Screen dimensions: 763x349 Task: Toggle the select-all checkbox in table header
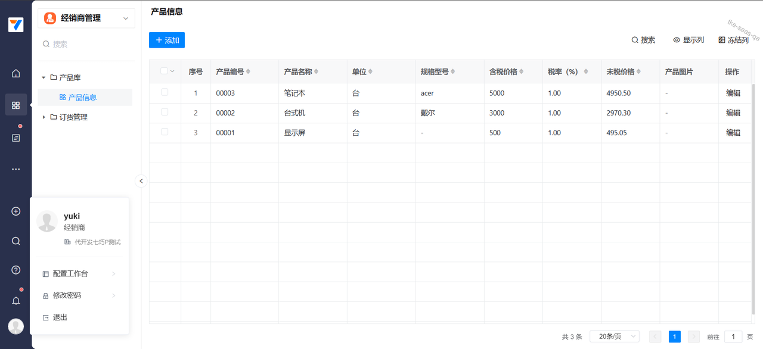click(165, 71)
